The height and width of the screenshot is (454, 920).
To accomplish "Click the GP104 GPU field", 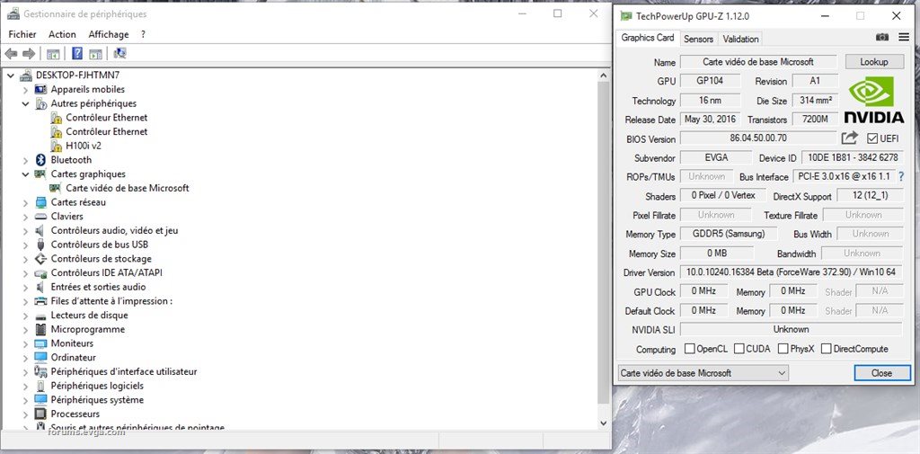I will pos(710,81).
